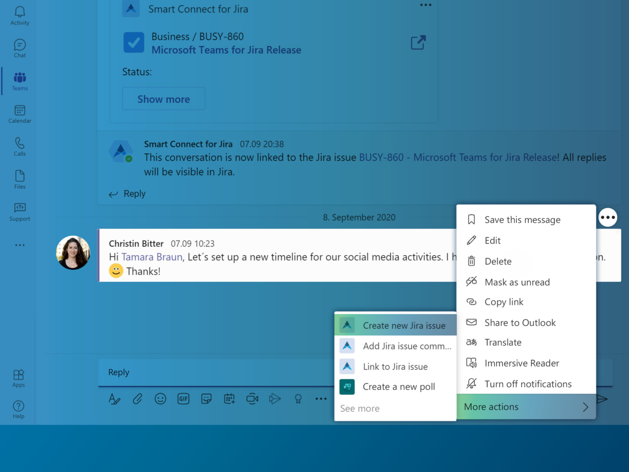The height and width of the screenshot is (472, 629).
Task: Open the Support app in sidebar
Action: tap(20, 212)
